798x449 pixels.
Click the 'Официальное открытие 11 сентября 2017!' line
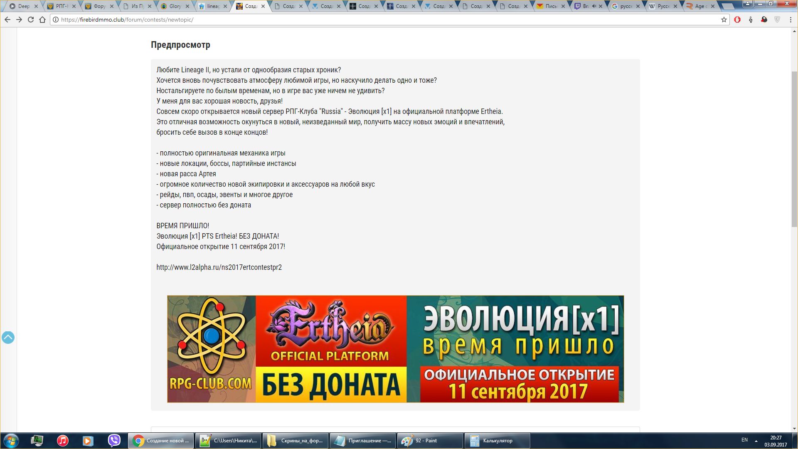(x=221, y=247)
